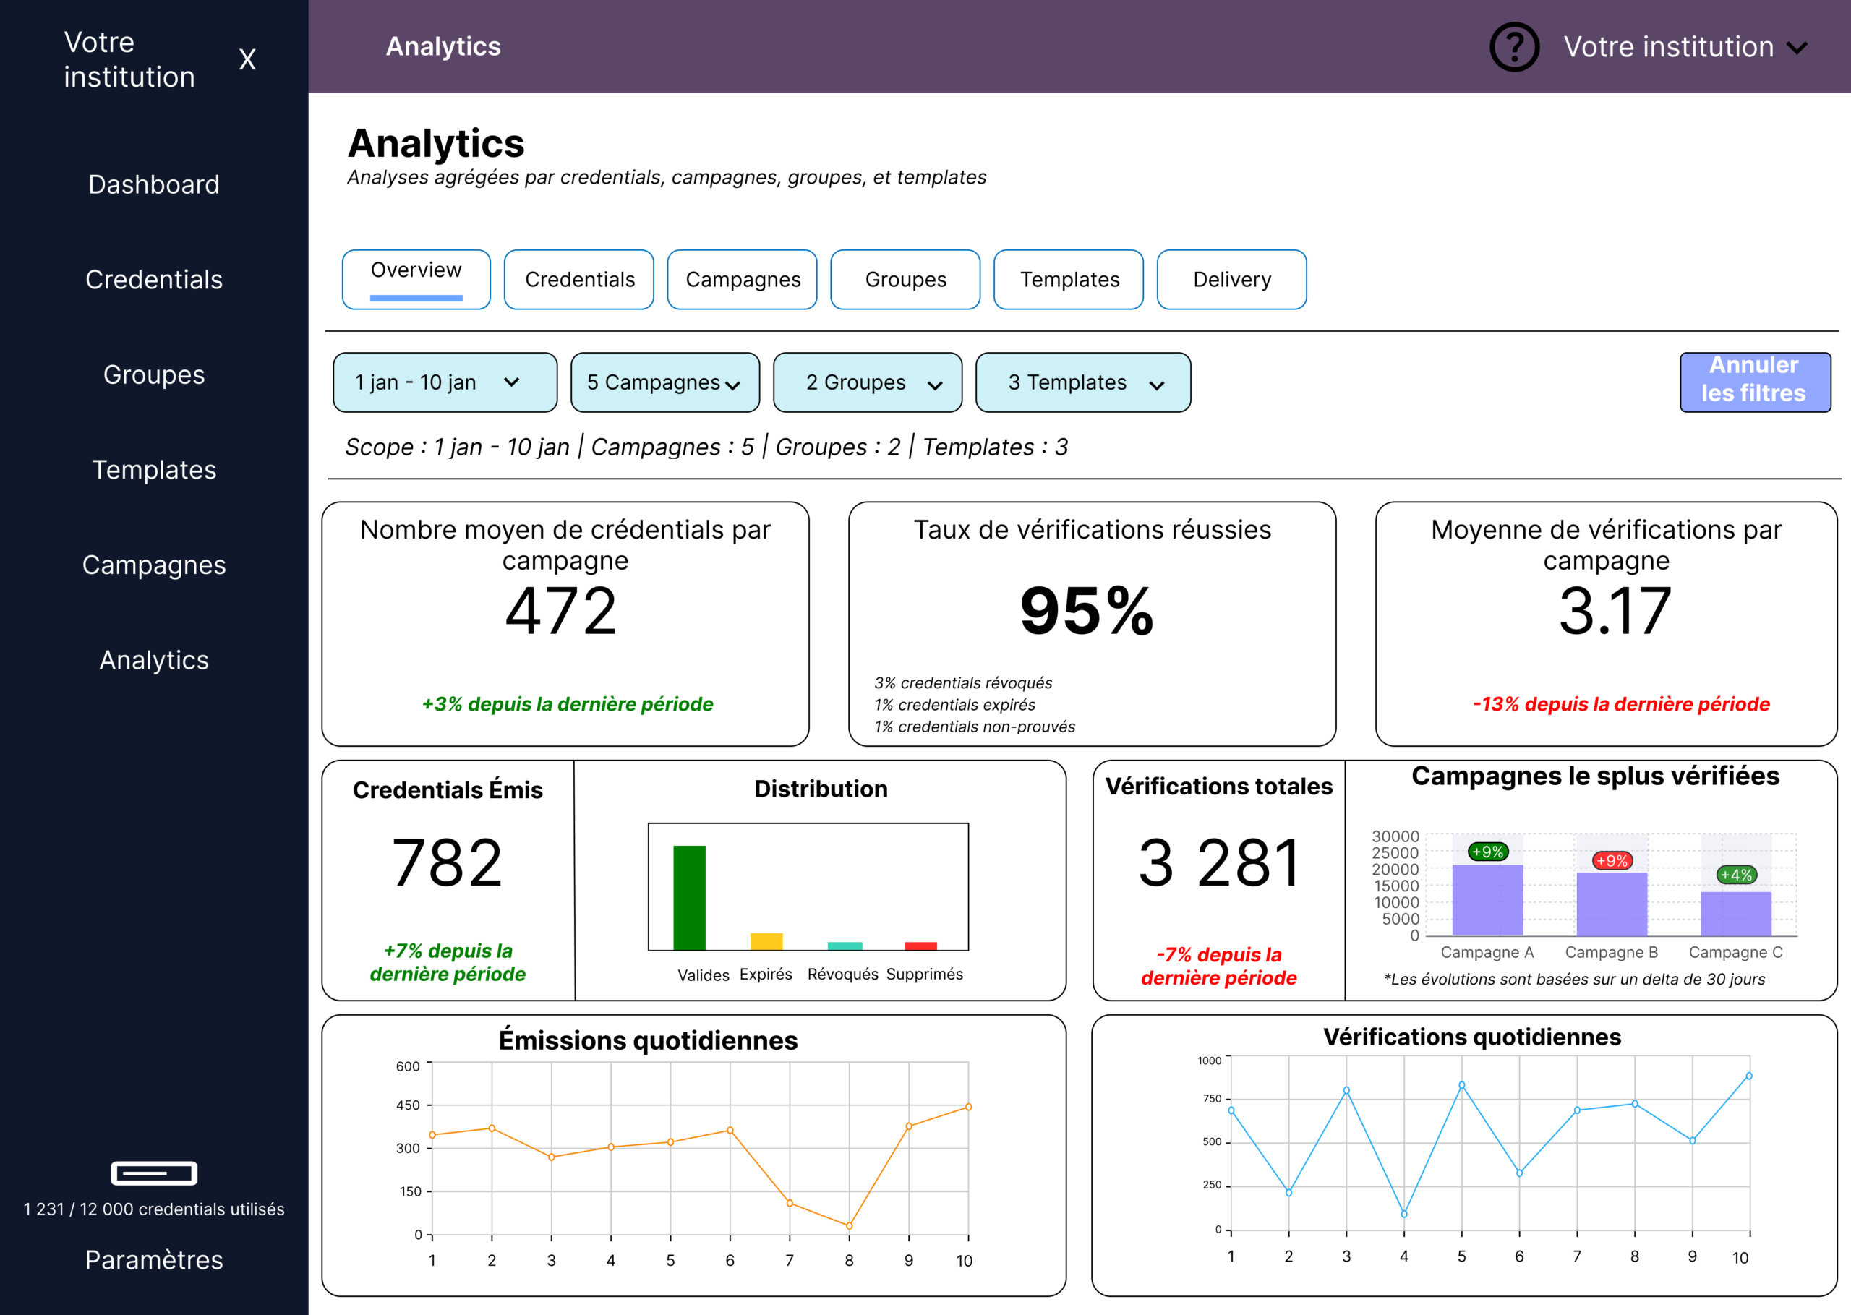Expand the Votre institution account chevron

click(x=1797, y=48)
